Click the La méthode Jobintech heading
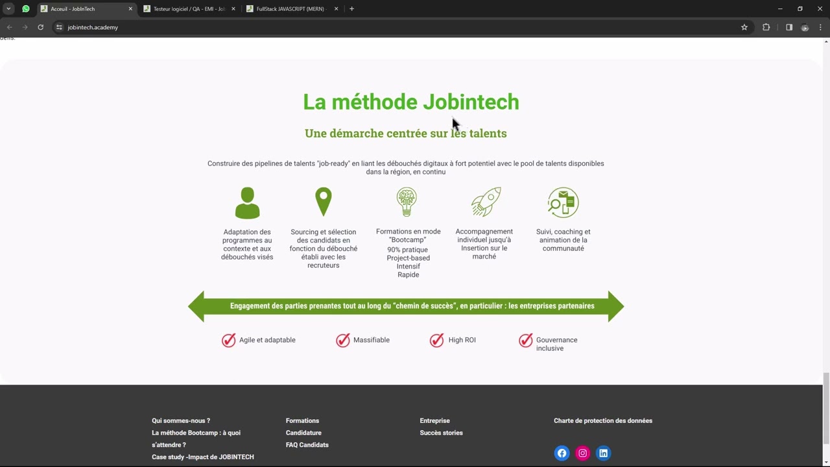The width and height of the screenshot is (830, 467). 411,102
